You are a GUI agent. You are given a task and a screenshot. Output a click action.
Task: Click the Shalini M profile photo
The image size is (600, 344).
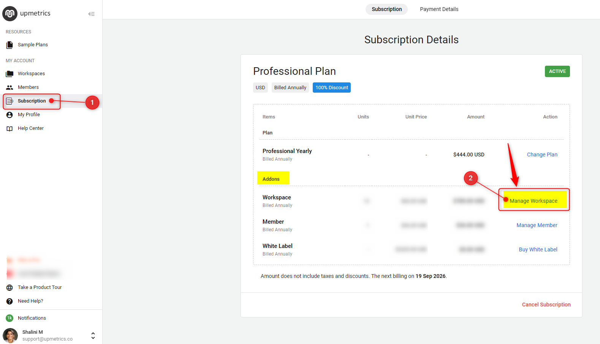[x=10, y=336]
